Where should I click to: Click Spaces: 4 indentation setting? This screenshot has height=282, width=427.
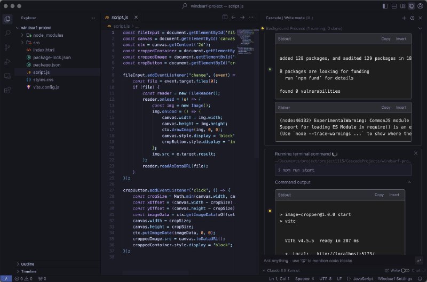point(304,279)
